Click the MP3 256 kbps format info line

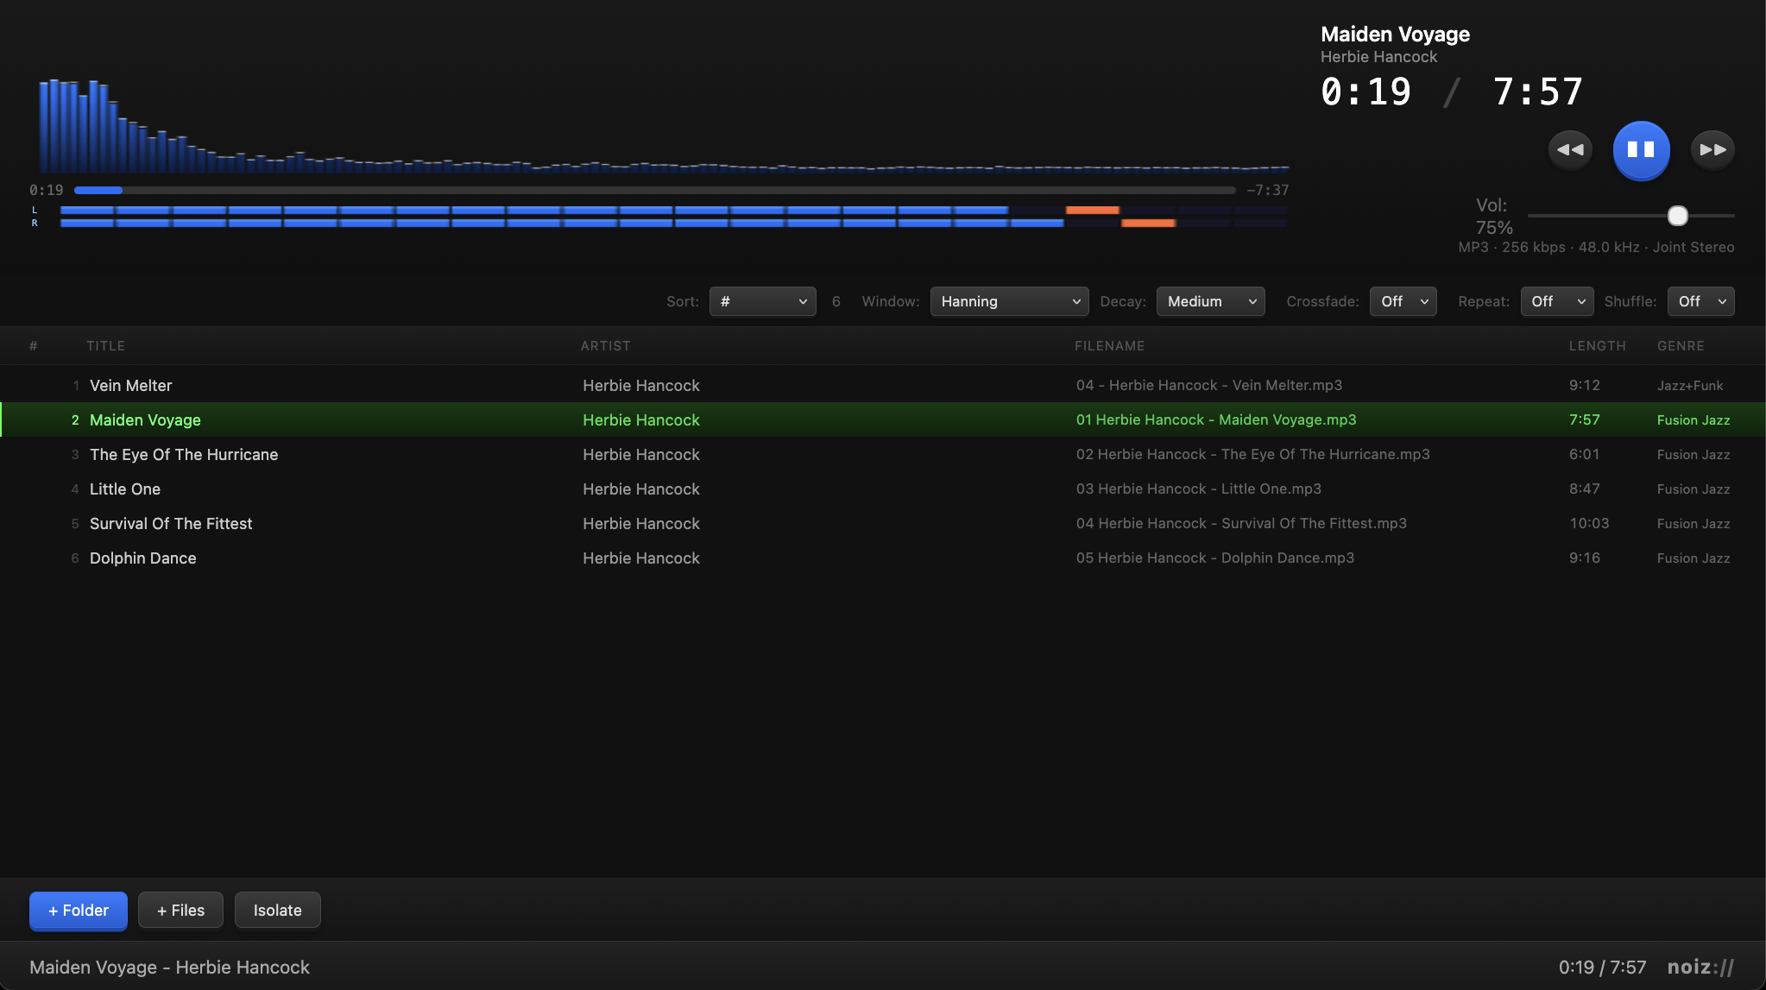pos(1596,247)
